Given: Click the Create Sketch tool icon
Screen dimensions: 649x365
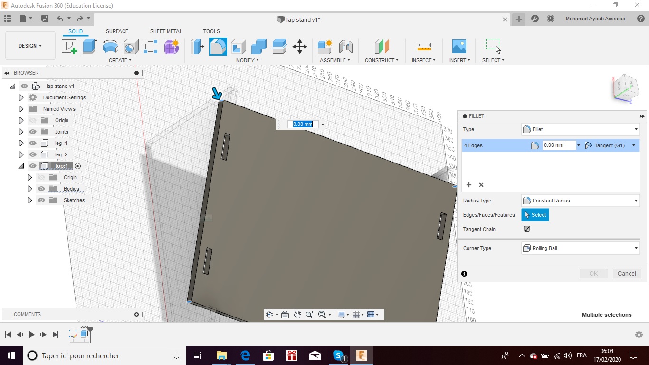Looking at the screenshot, I should [70, 47].
